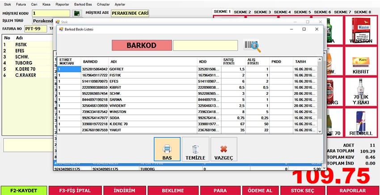
Task: Click the TUBORG row in the Stok window behind
Action: click(x=188, y=169)
